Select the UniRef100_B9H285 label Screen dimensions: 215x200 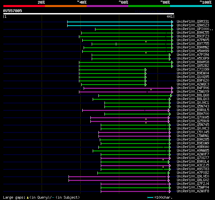pyautogui.click(x=193, y=140)
